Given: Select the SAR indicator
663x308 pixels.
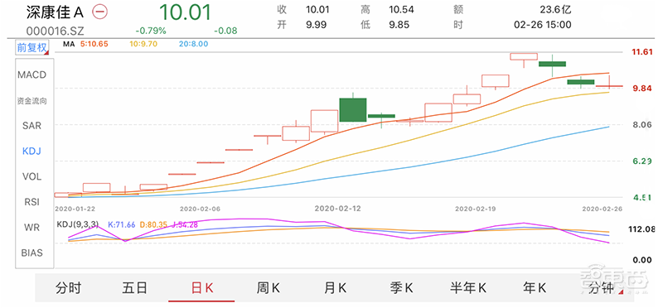Looking at the screenshot, I should point(32,126).
